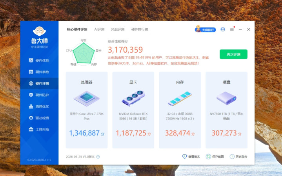Close the 鲁大师 window

[249, 29]
